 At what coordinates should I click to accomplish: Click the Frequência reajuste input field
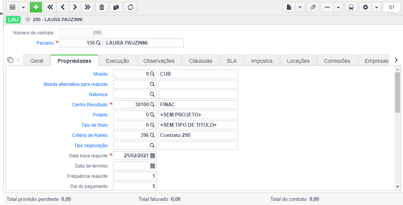pyautogui.click(x=135, y=176)
